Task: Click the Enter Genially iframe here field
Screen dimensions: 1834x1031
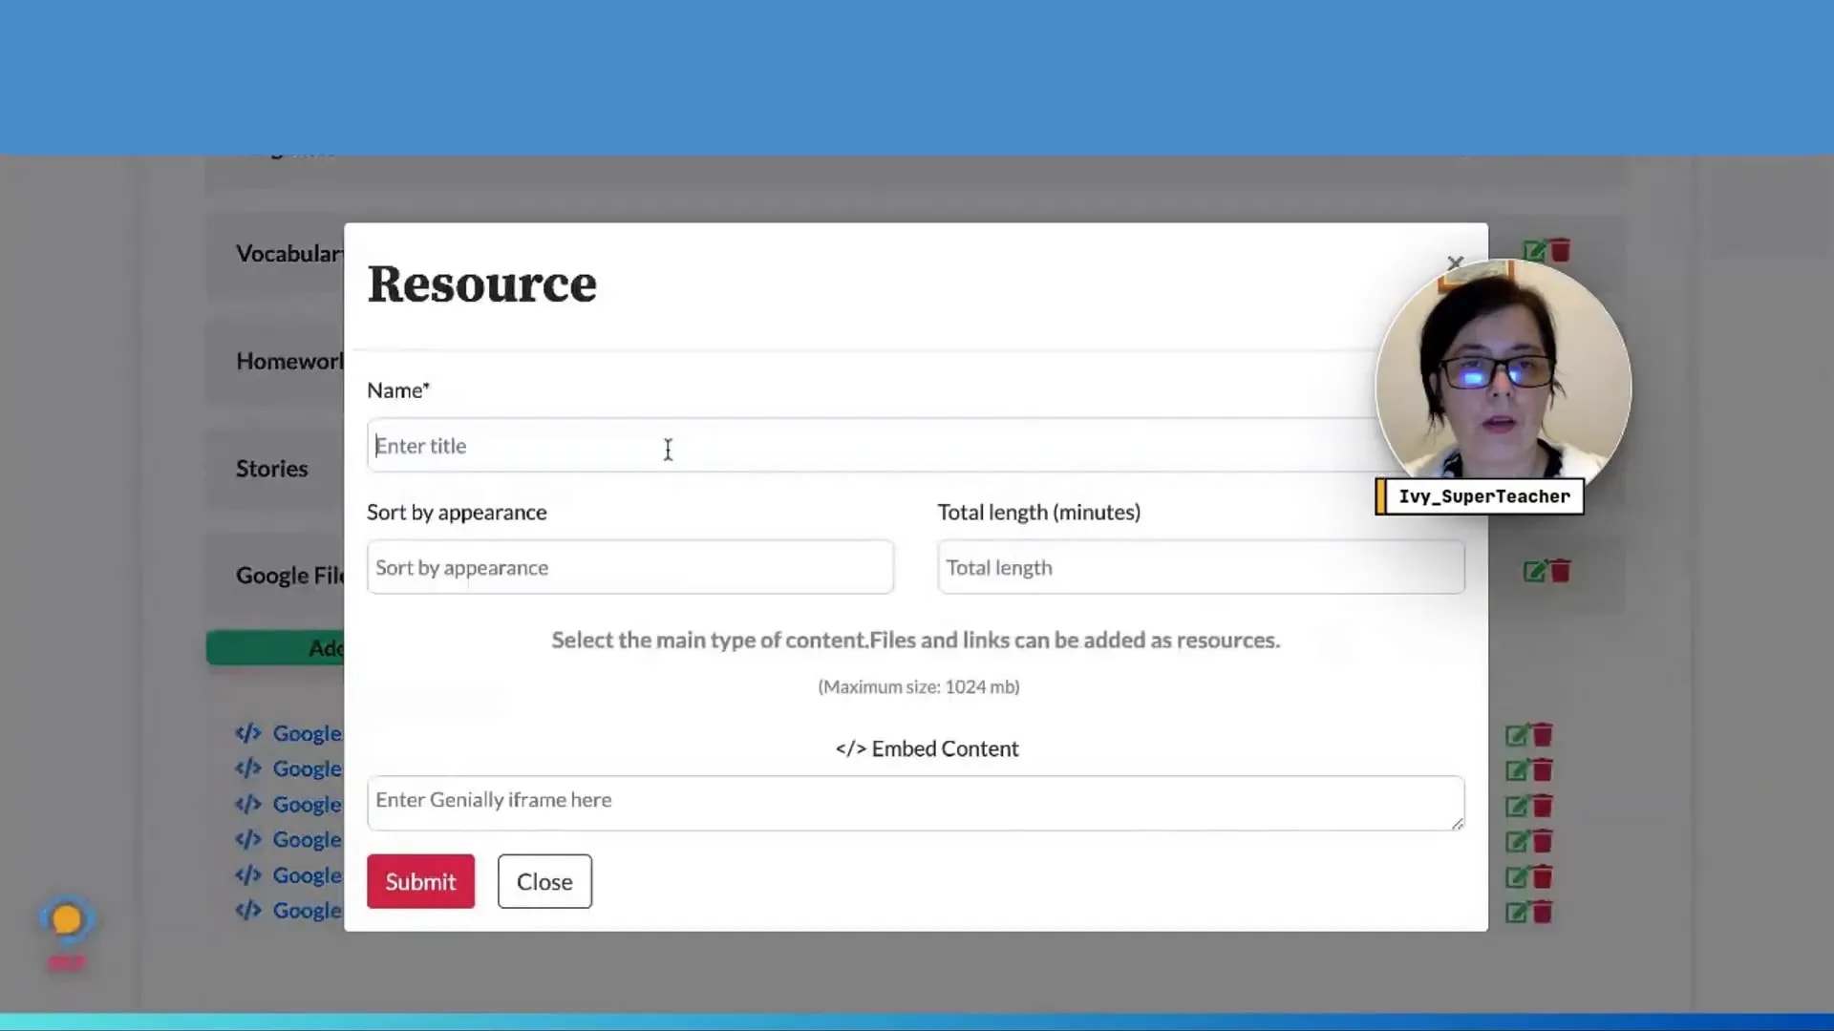Action: pos(915,802)
